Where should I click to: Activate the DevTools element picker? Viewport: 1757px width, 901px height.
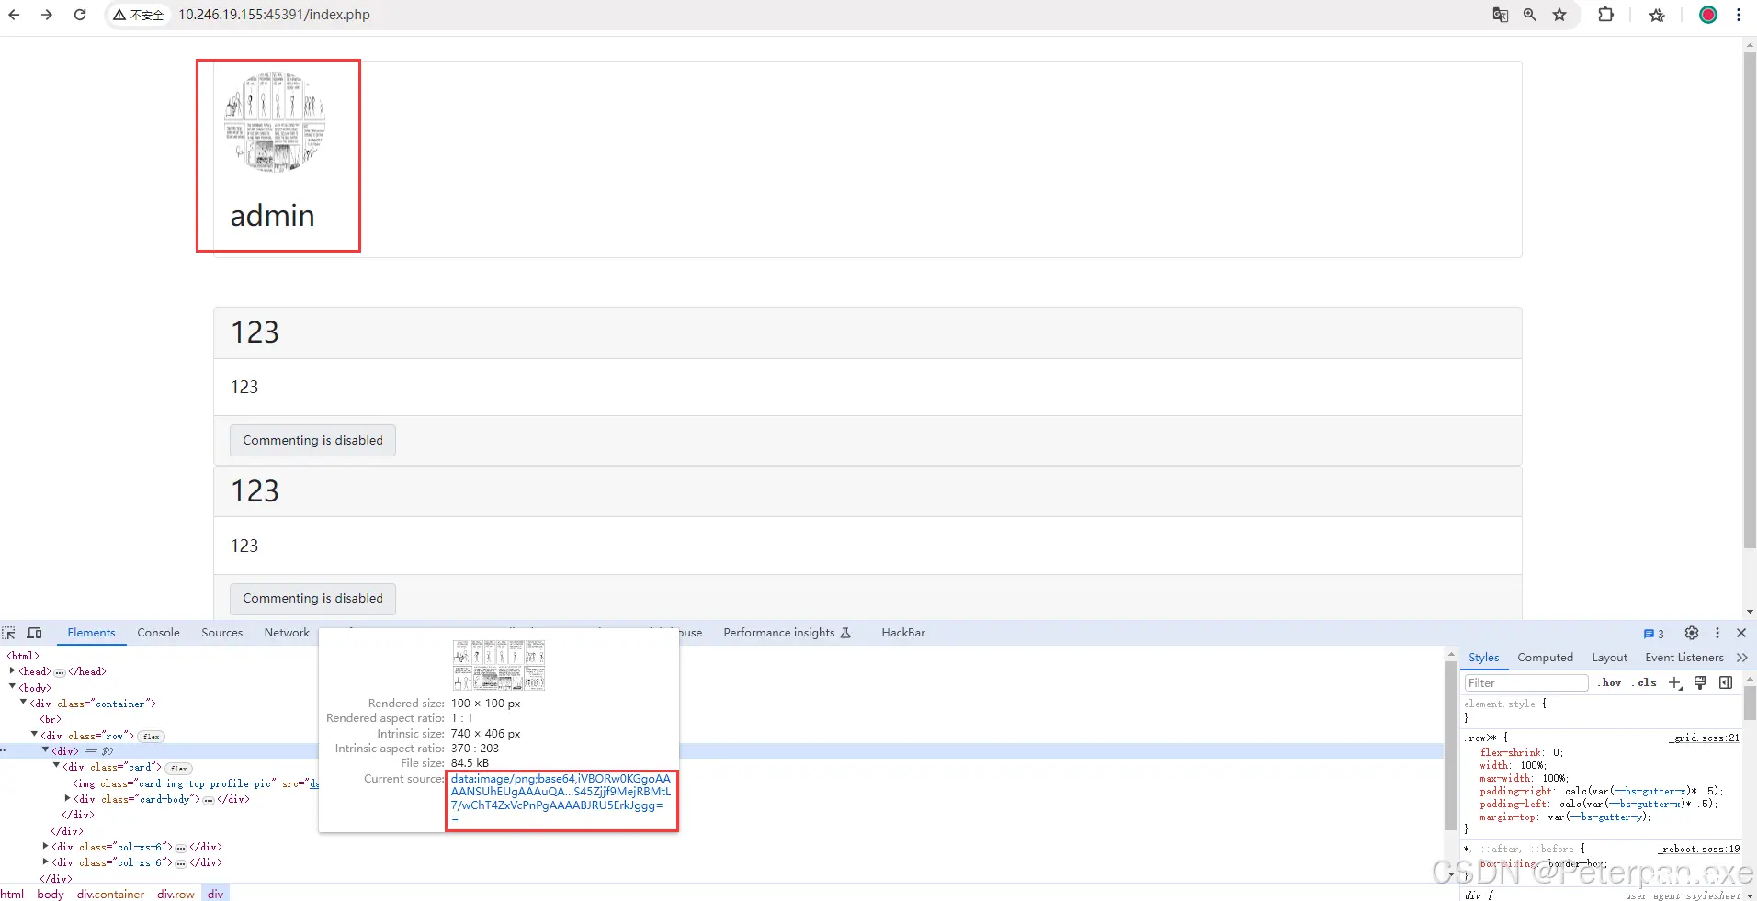pyautogui.click(x=9, y=633)
